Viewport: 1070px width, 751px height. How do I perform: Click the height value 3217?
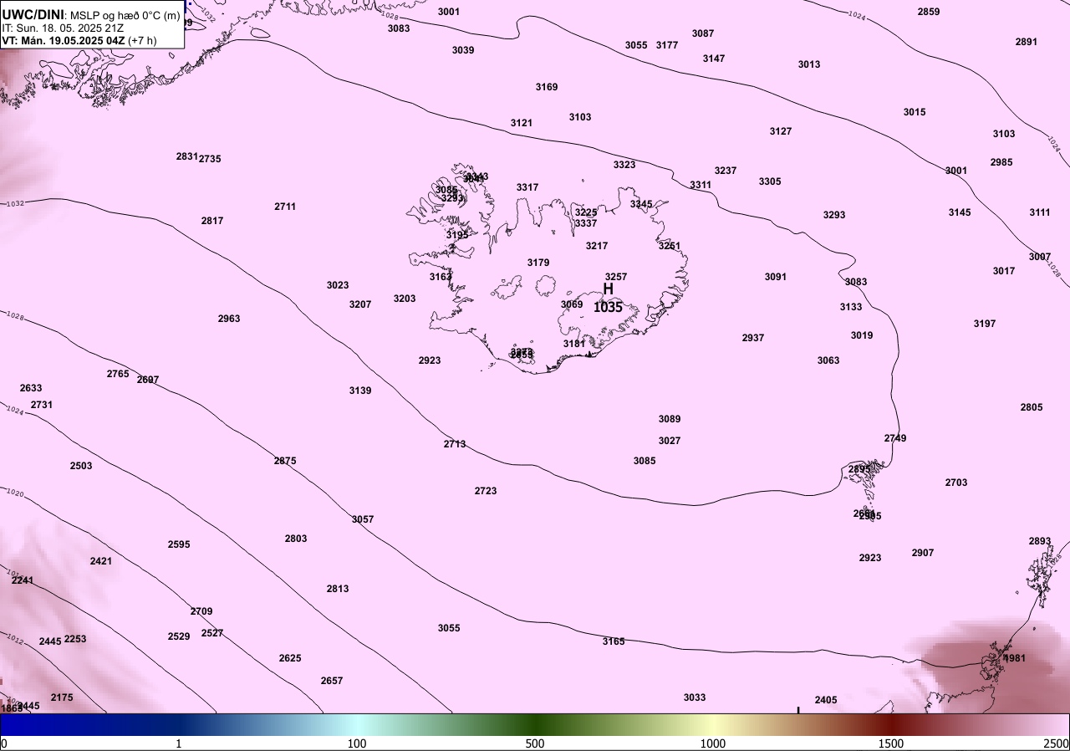coord(597,246)
